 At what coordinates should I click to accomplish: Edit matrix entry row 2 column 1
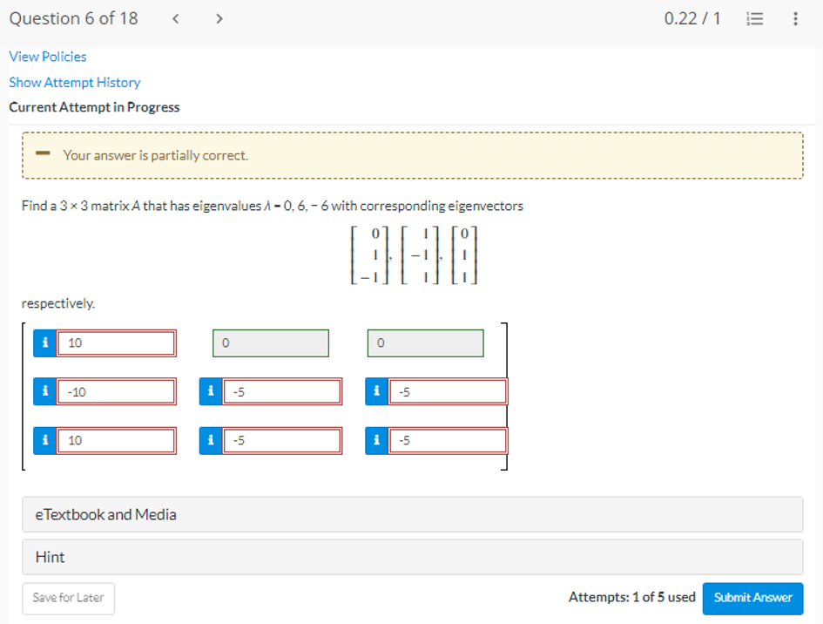(x=116, y=391)
